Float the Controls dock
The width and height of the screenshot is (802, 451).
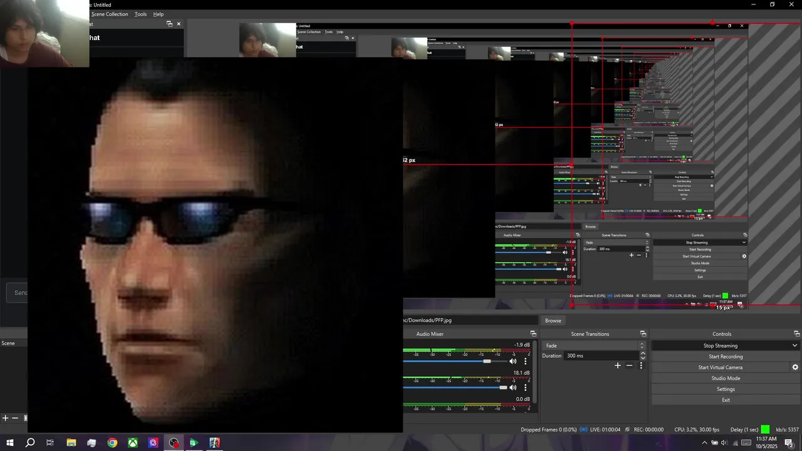(797, 334)
